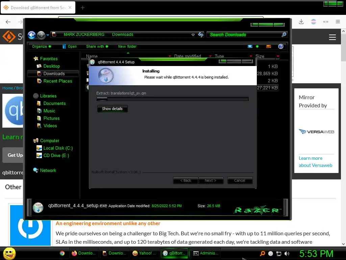The height and width of the screenshot is (260, 346).
Task: Open the Music library
Action: click(x=49, y=111)
